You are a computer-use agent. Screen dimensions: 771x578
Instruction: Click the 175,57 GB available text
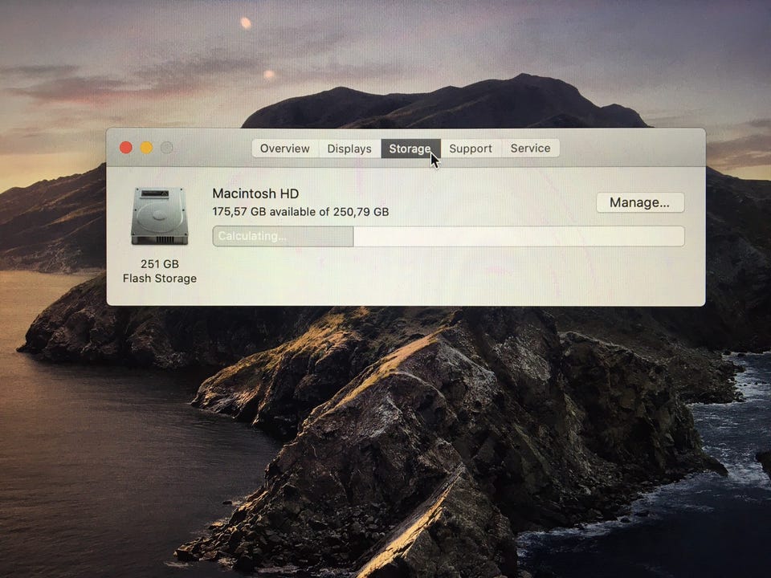coord(300,212)
